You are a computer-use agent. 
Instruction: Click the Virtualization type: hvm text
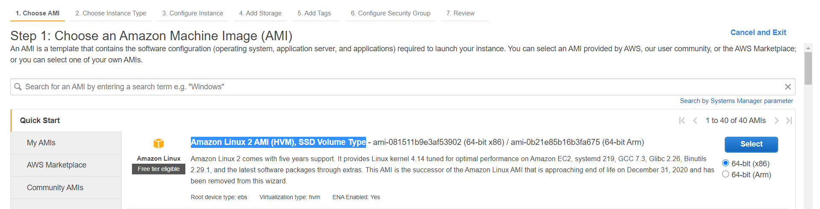click(x=290, y=197)
